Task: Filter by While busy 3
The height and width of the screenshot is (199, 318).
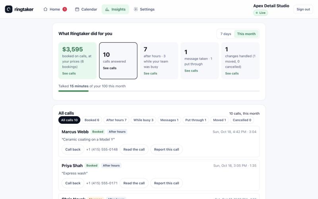Action: (x=143, y=120)
